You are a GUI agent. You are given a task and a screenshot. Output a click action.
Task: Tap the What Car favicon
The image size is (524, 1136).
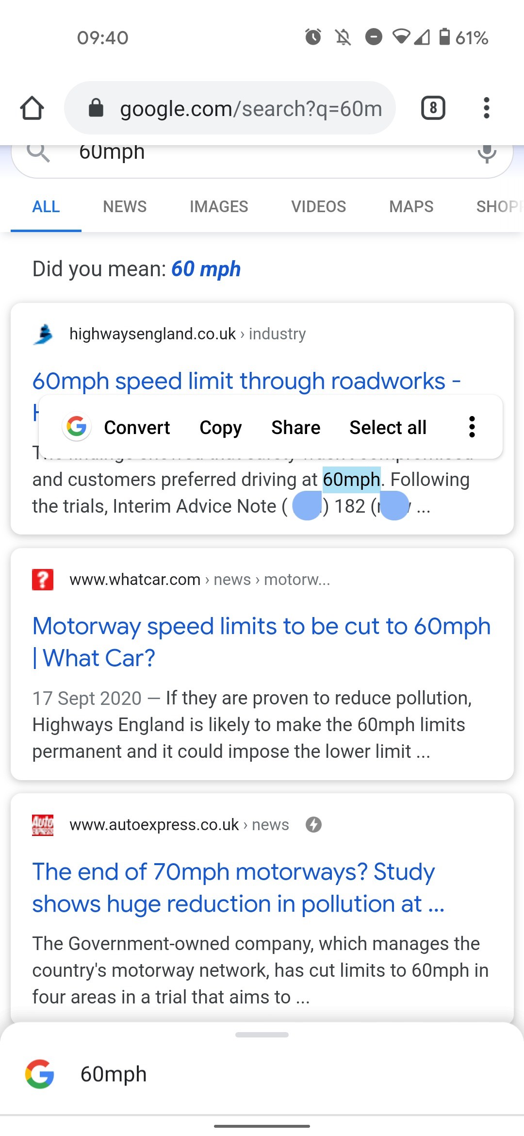coord(42,579)
